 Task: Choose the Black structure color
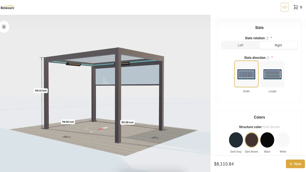click(267, 140)
